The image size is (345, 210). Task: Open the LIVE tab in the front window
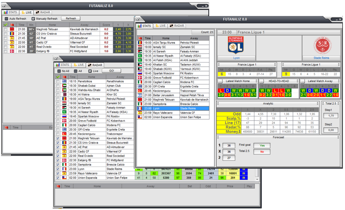(160, 26)
